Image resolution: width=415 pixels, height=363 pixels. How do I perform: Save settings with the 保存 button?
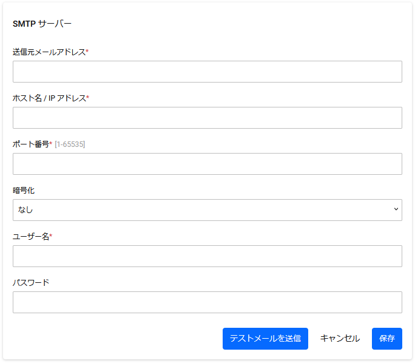tap(386, 338)
